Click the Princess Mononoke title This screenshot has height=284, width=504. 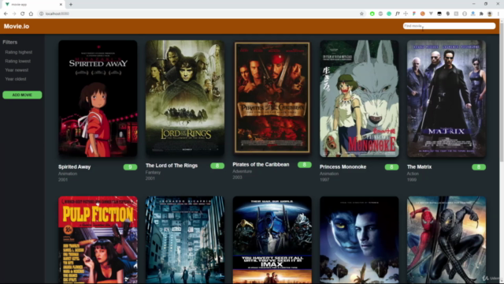(343, 166)
